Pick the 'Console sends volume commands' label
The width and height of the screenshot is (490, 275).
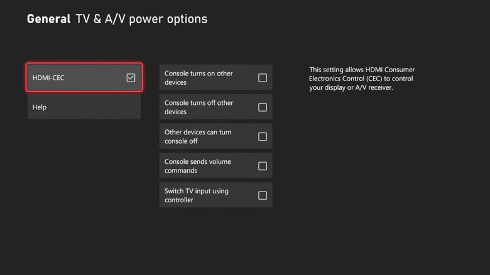click(x=197, y=166)
